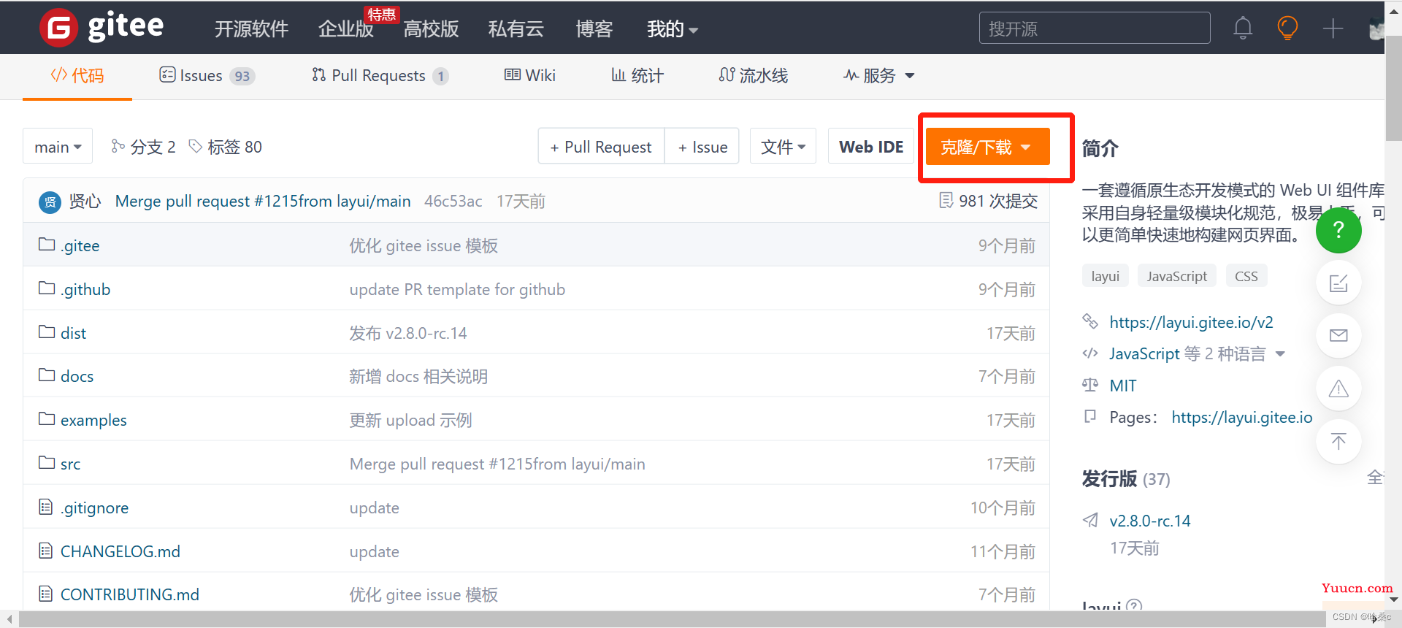
Task: Click the commits history icon
Action: coord(946,200)
